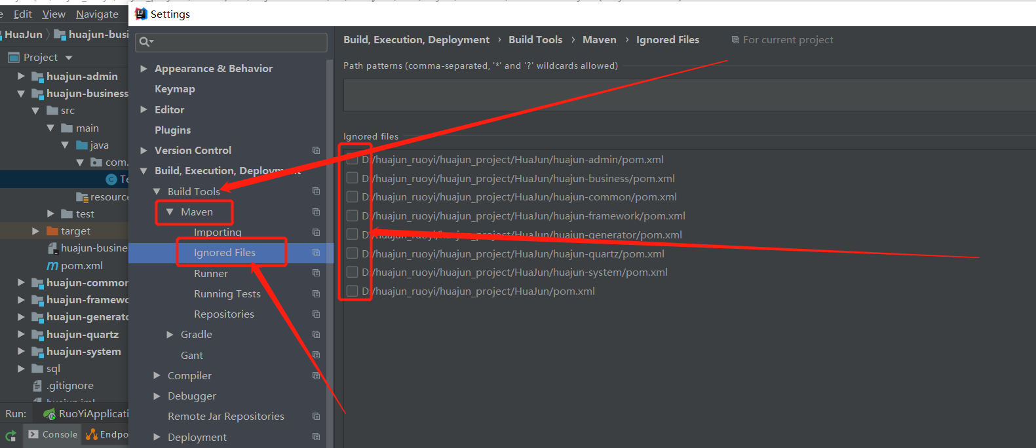
Task: Click project-level icon beside Gant
Action: (316, 355)
